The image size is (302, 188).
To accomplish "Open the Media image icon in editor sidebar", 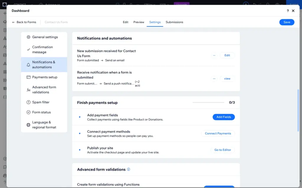I will [x=5, y=55].
